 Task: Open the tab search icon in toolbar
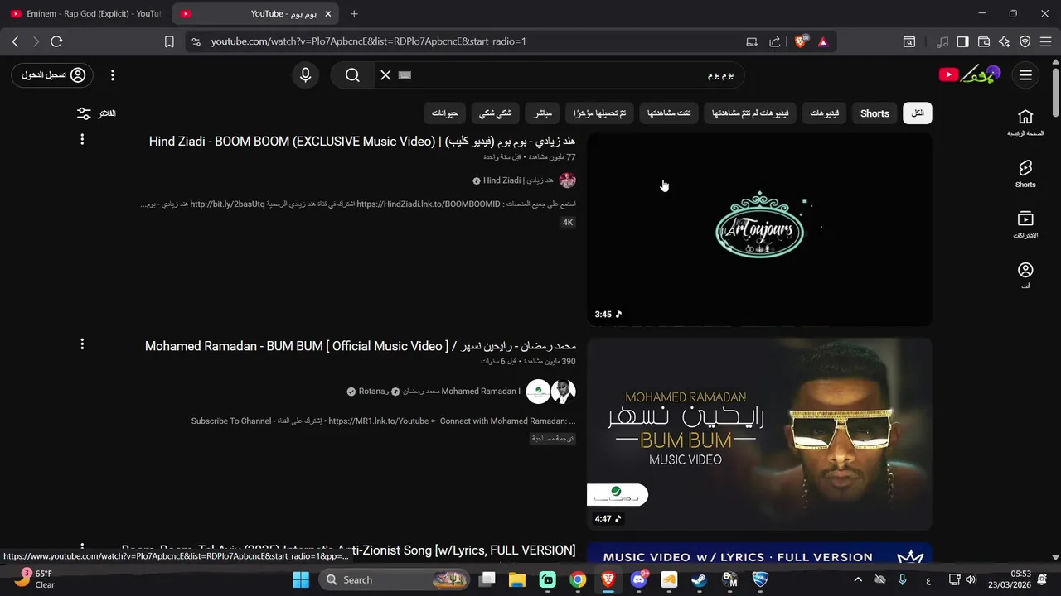(909, 41)
